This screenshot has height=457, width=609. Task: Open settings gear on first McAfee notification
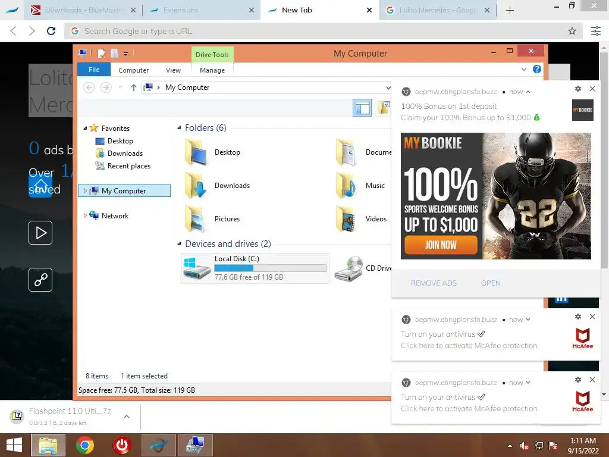[x=578, y=317]
